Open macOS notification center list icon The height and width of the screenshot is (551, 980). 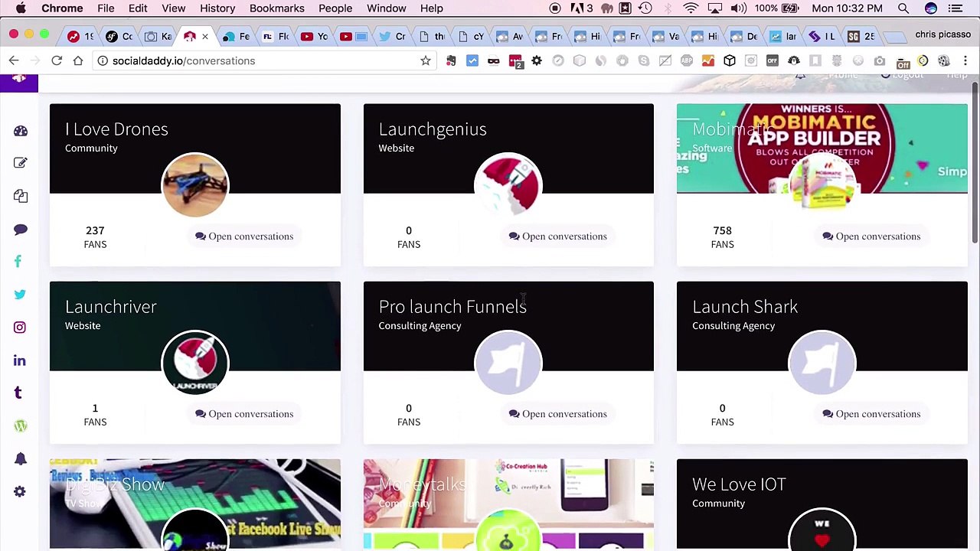(x=955, y=8)
